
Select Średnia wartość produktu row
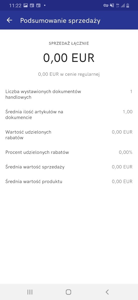pos(69,181)
